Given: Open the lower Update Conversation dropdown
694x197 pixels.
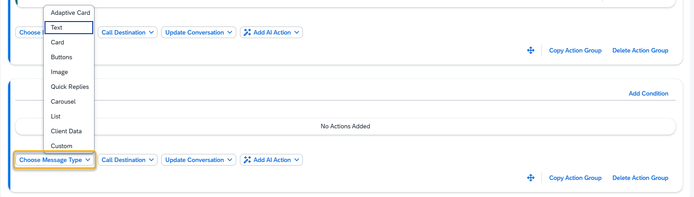Looking at the screenshot, I should coord(198,160).
